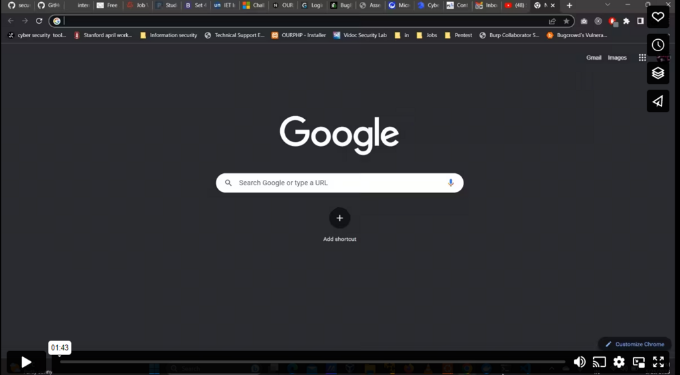Click the Chrome back arrow

(x=11, y=21)
